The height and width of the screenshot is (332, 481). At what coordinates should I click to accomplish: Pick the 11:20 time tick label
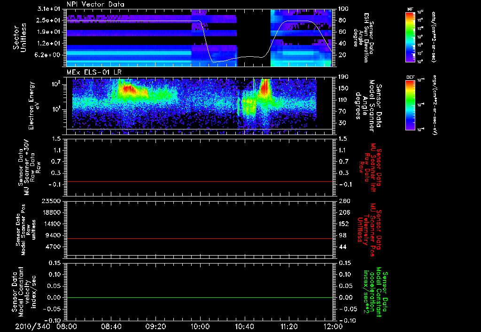point(289,326)
